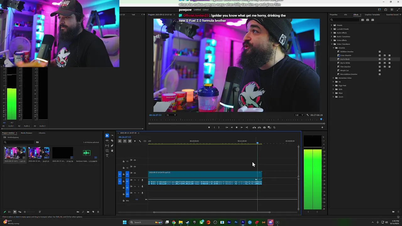The width and height of the screenshot is (402, 226).
Task: Click the captions track options icon in timeline
Action: tap(145, 141)
